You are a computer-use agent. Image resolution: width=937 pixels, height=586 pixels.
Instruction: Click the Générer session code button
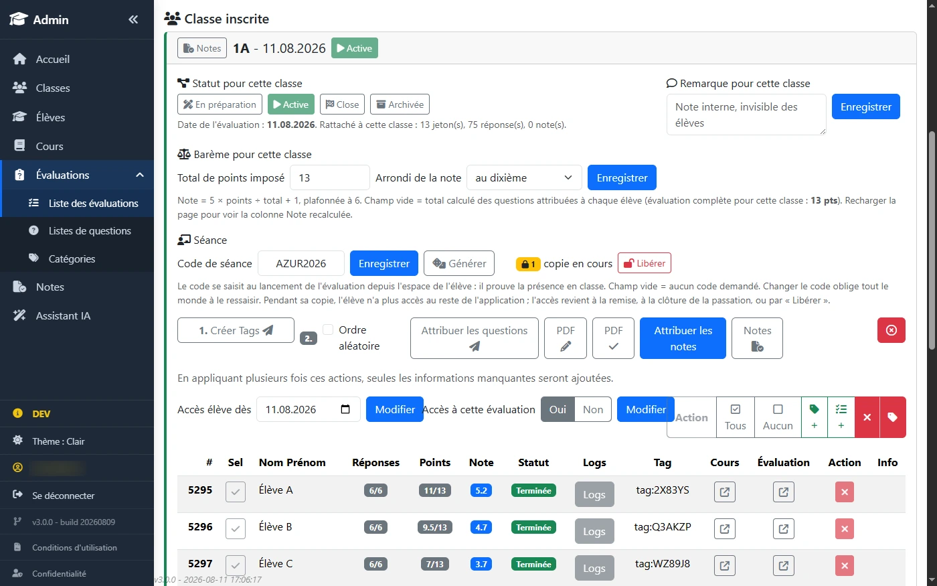pyautogui.click(x=459, y=263)
